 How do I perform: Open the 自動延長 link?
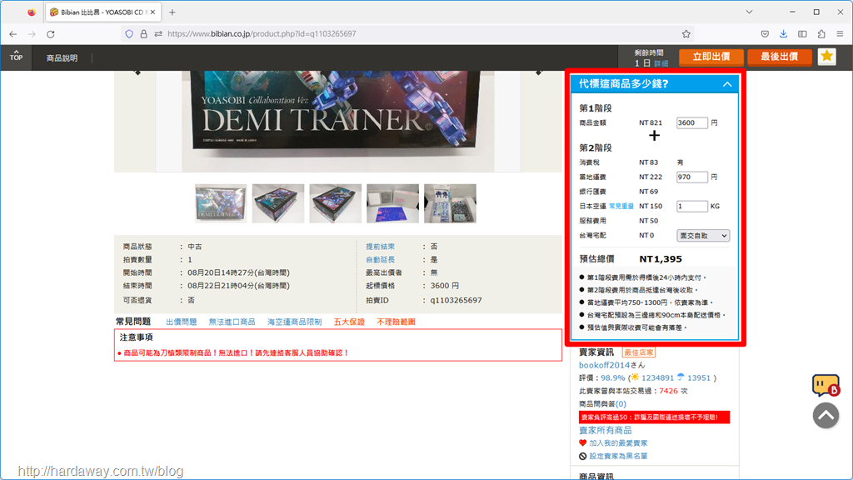point(380,260)
